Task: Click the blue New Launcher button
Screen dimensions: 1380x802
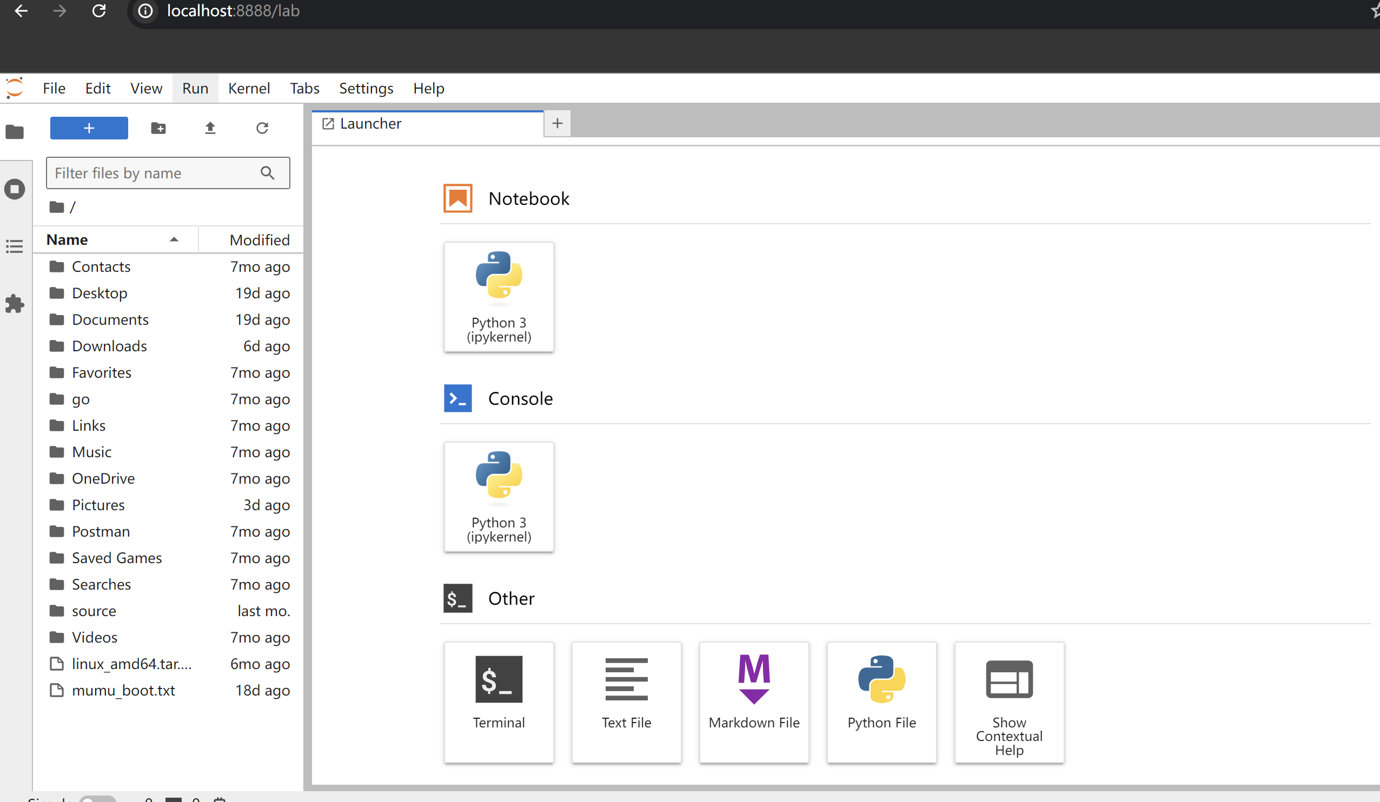Action: 89,128
